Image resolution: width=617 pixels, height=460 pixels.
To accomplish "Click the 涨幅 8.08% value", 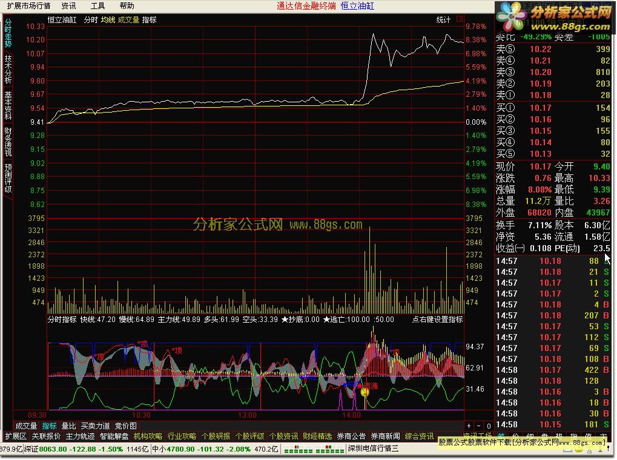I will click(x=539, y=189).
